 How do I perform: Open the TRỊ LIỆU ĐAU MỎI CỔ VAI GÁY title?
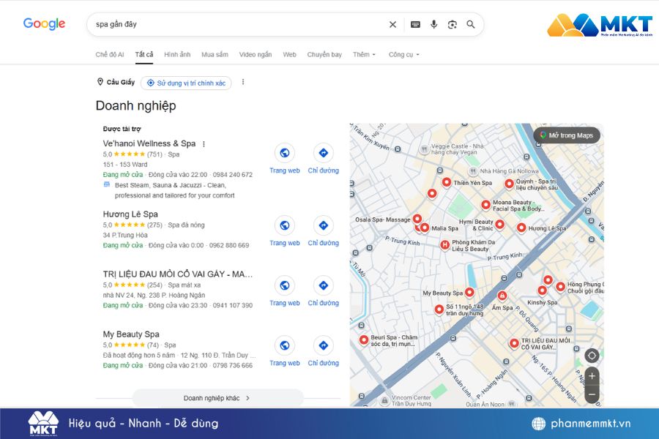click(x=178, y=274)
